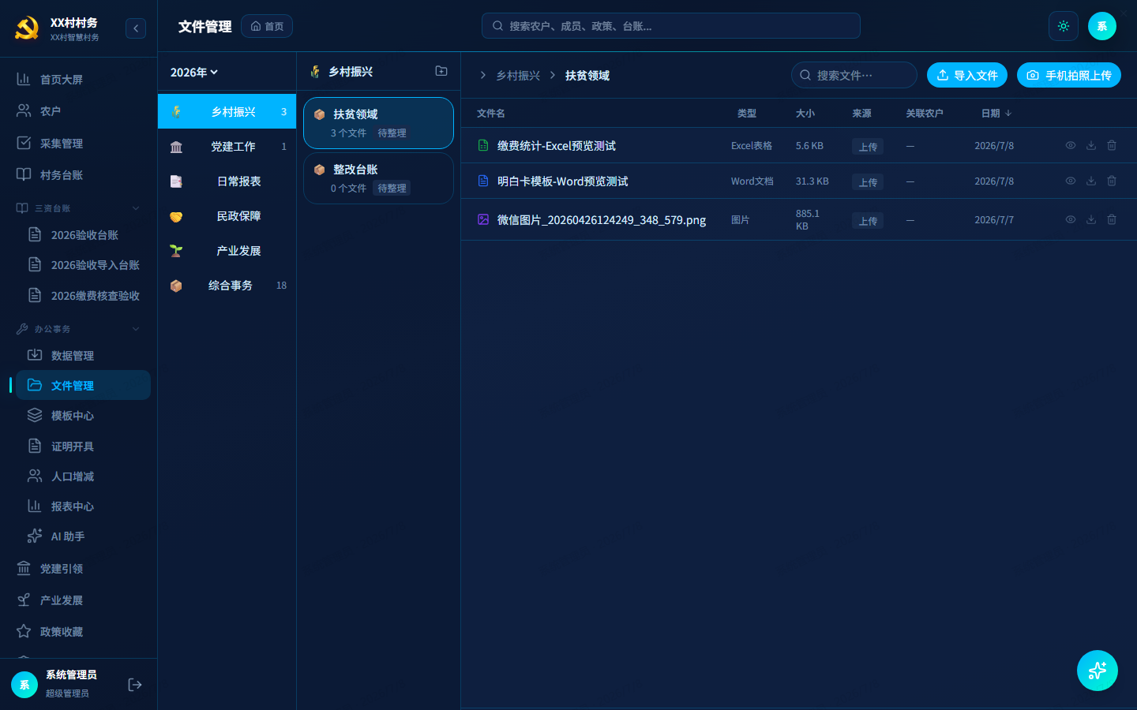
Task: Collapse the sidebar with the chevron button
Action: pyautogui.click(x=136, y=28)
